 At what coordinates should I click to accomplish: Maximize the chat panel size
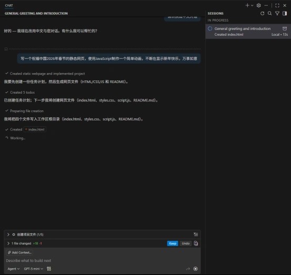pos(277,5)
